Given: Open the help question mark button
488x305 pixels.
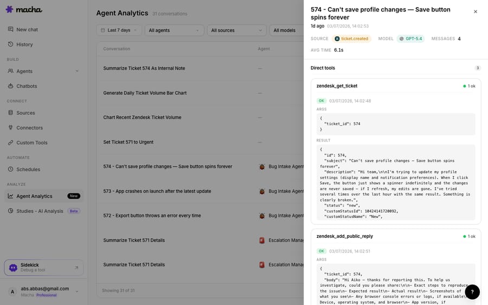Looking at the screenshot, I should click(x=472, y=292).
